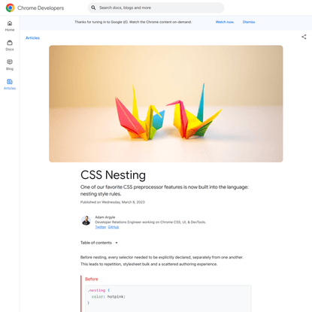The height and width of the screenshot is (312, 312).
Task: Focus the search docs, blogs input field
Action: pos(156,8)
